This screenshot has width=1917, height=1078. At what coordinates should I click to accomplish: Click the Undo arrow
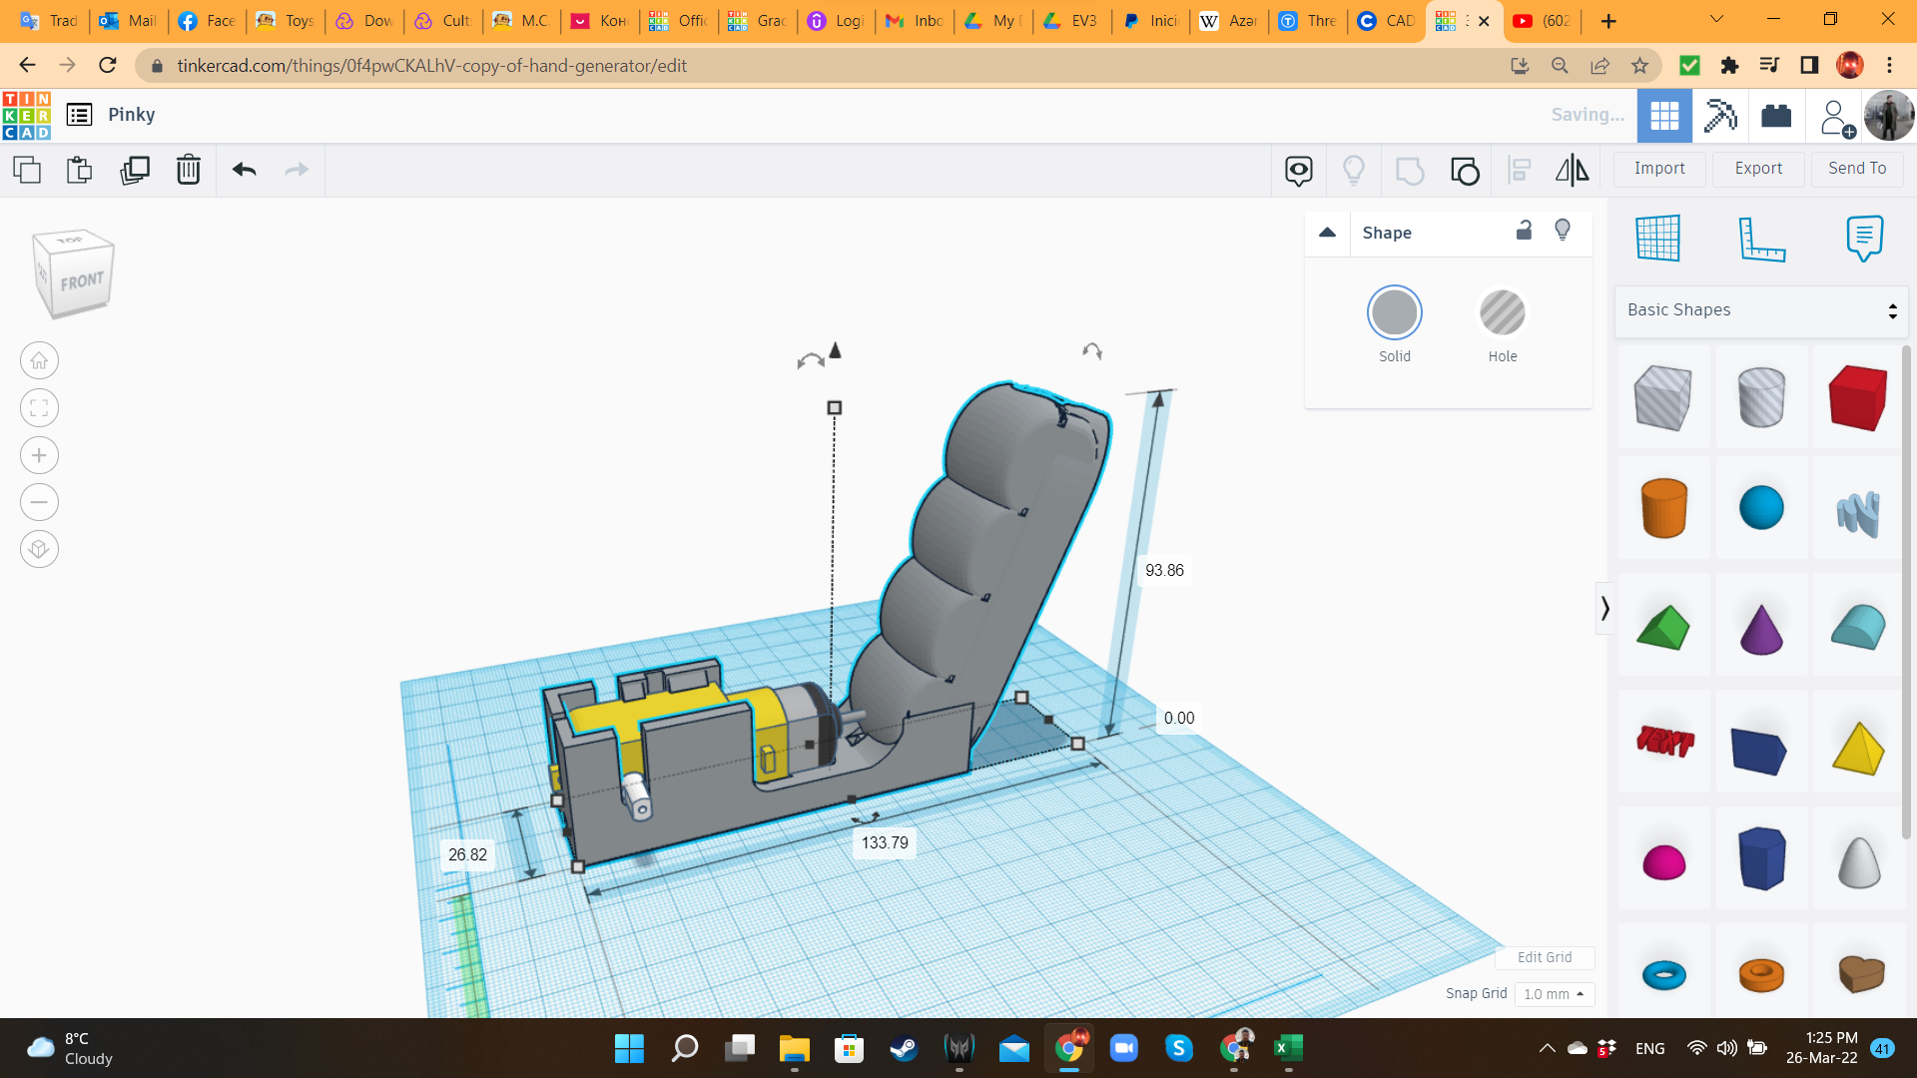point(245,171)
